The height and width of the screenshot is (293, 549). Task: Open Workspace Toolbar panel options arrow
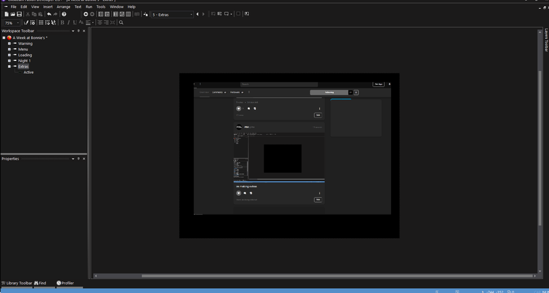tap(73, 31)
